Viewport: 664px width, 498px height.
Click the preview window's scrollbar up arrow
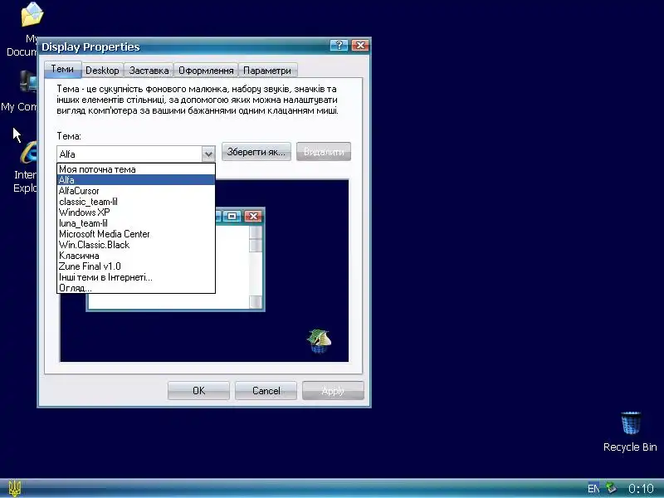click(x=256, y=232)
